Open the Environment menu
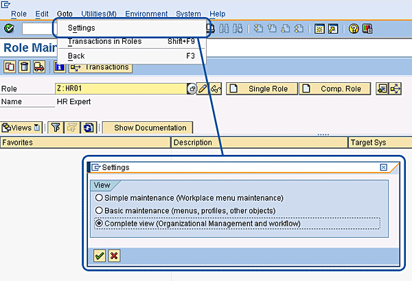The width and height of the screenshot is (412, 281). 146,14
